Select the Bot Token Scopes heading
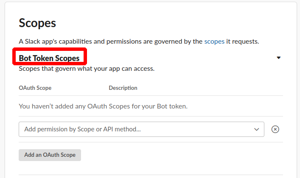 (49, 58)
